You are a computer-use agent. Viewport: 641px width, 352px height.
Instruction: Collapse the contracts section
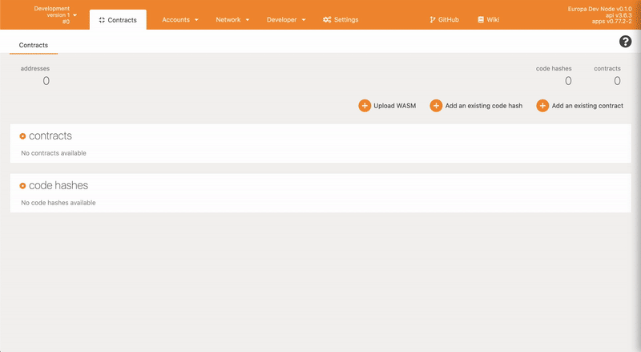pyautogui.click(x=22, y=136)
